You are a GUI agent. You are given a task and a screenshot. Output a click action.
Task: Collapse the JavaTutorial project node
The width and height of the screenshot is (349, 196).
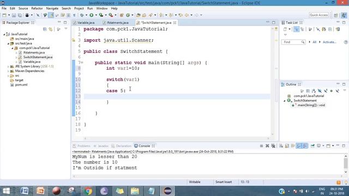4,34
